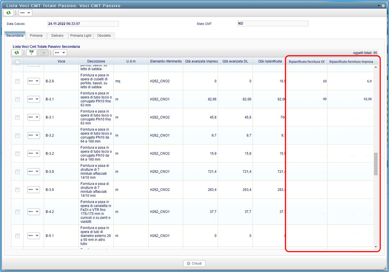
Task: Click the Data Calcolo date field
Action: 82,24
